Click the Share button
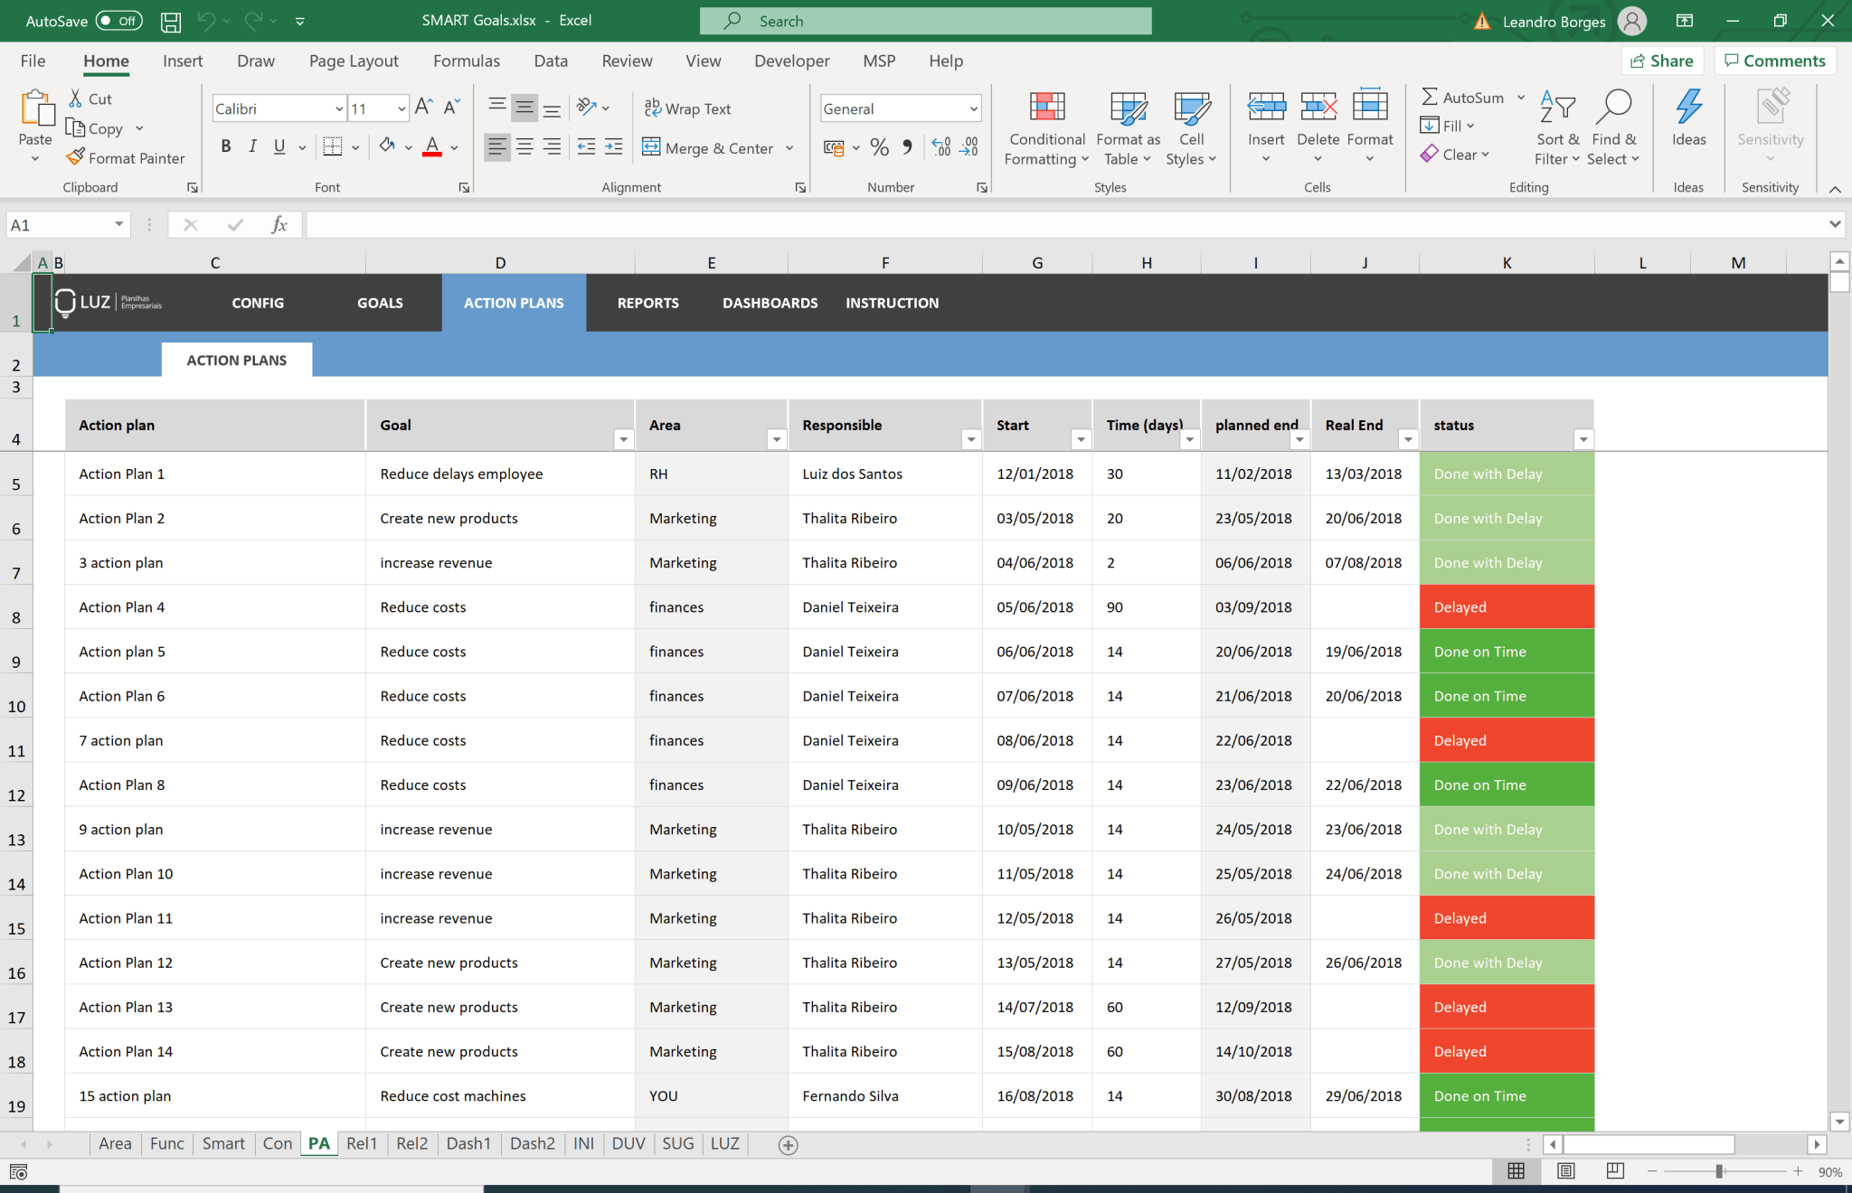The height and width of the screenshot is (1193, 1852). point(1662,61)
